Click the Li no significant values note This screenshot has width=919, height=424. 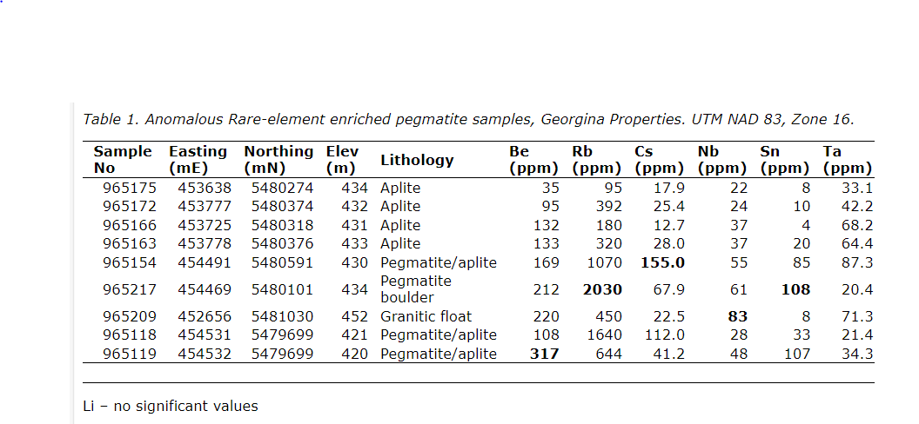point(171,406)
